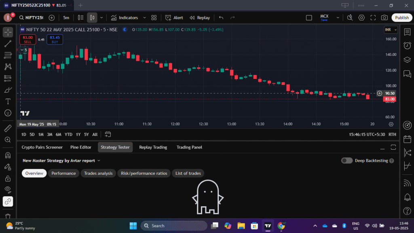Enable the Deep Backtesting switch
The height and width of the screenshot is (233, 414).
pos(346,161)
